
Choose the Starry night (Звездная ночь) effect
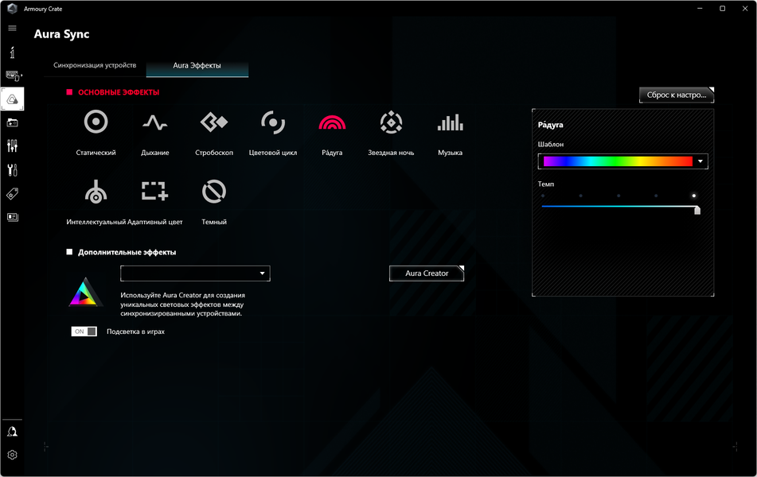coord(391,122)
